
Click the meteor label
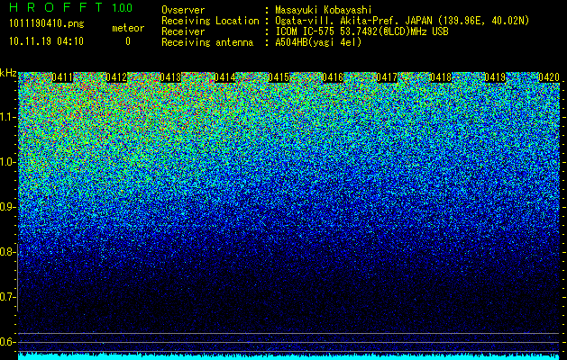(x=128, y=28)
